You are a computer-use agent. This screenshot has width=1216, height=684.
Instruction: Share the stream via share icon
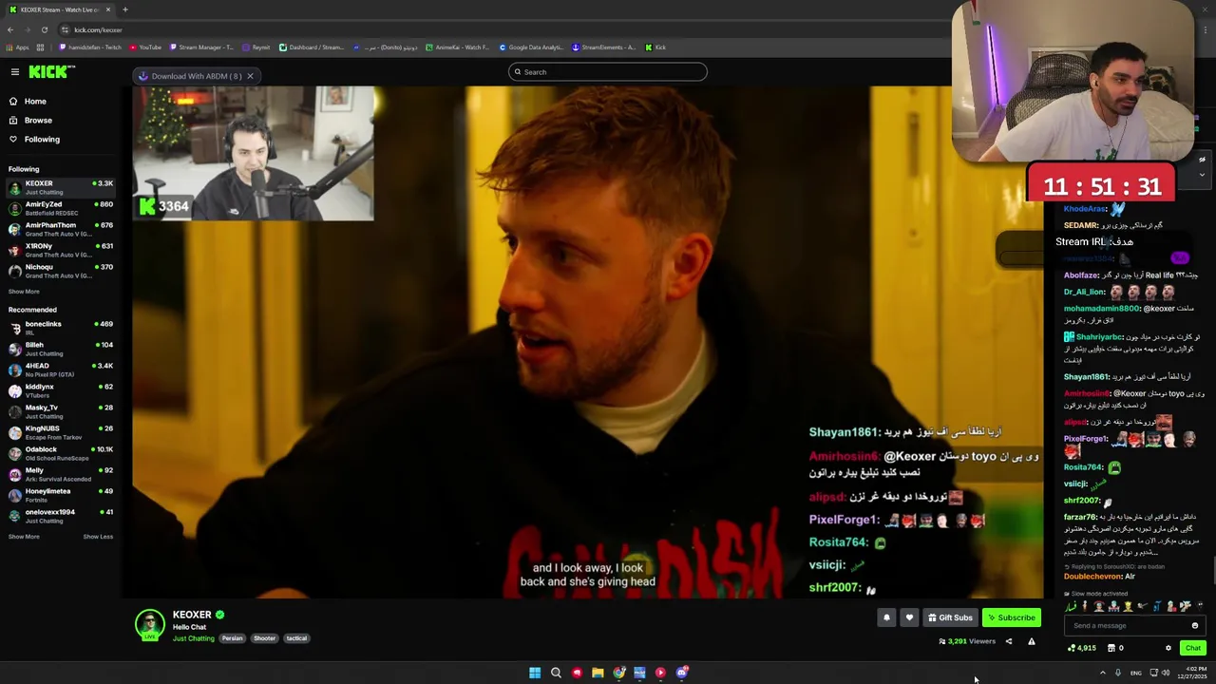(x=1009, y=641)
